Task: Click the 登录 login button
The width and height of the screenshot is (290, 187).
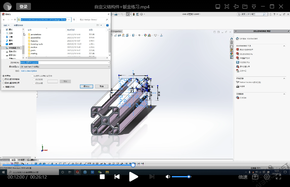Action: (x=24, y=7)
